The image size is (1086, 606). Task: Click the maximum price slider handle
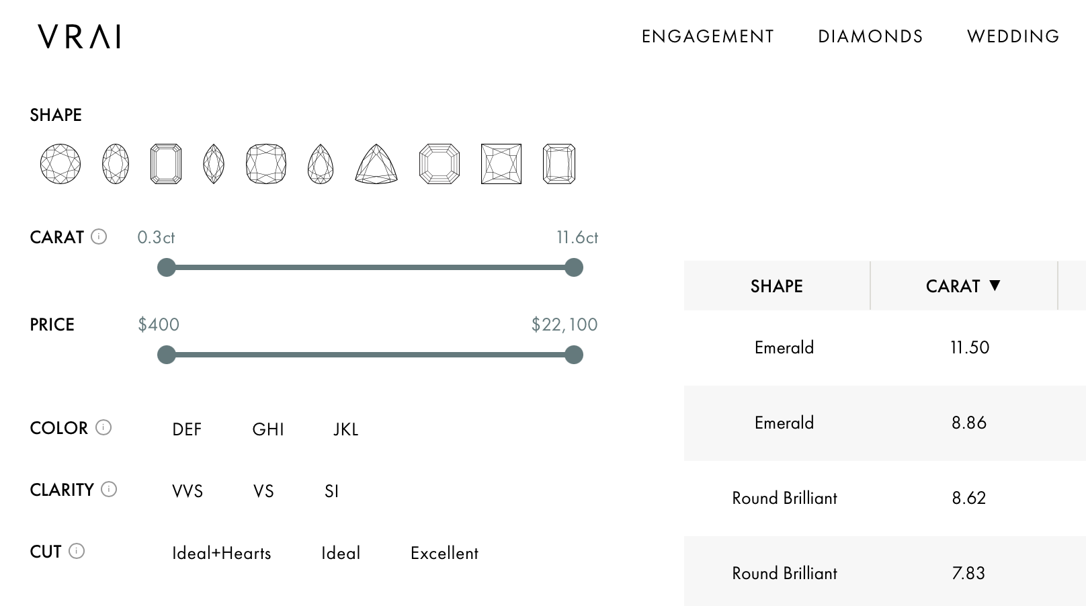pos(574,355)
